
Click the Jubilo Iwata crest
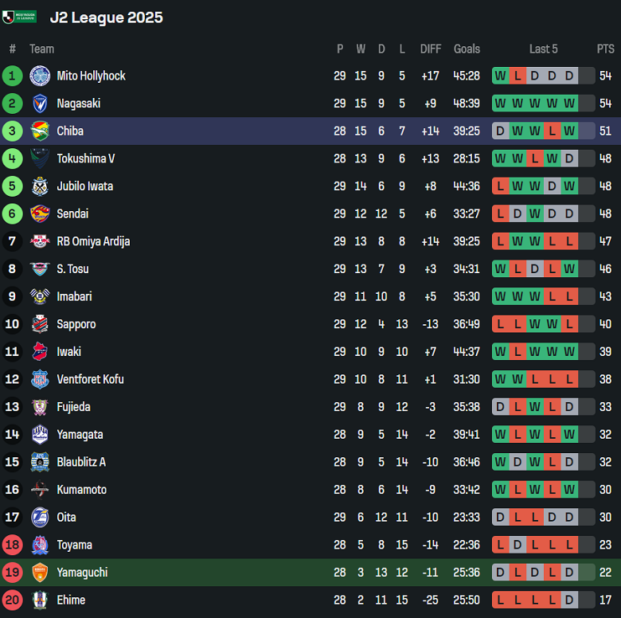(40, 186)
